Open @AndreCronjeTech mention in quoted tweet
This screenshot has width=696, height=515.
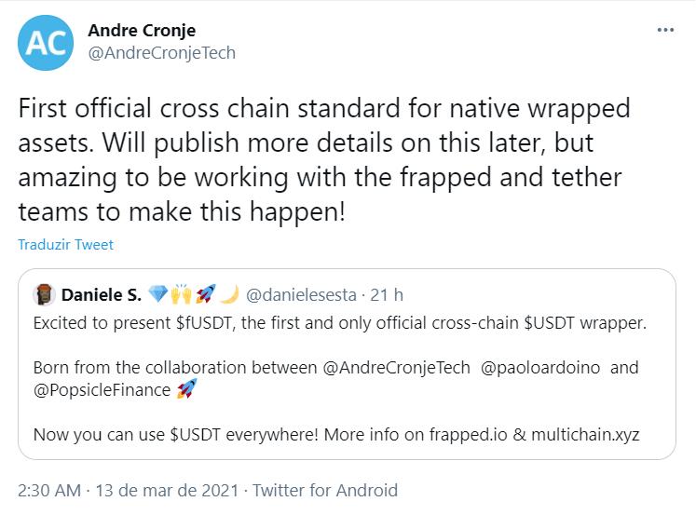tap(397, 366)
